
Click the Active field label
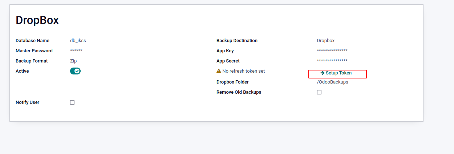[22, 71]
